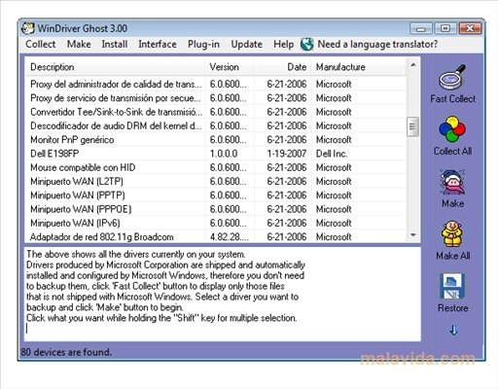Open the Help menu

tap(283, 45)
